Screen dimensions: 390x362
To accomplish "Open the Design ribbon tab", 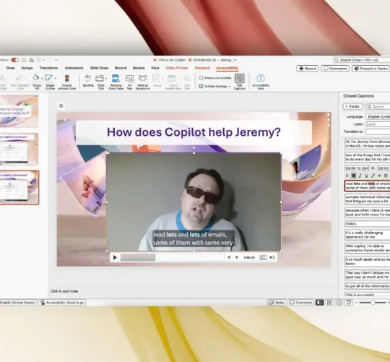I will point(27,68).
